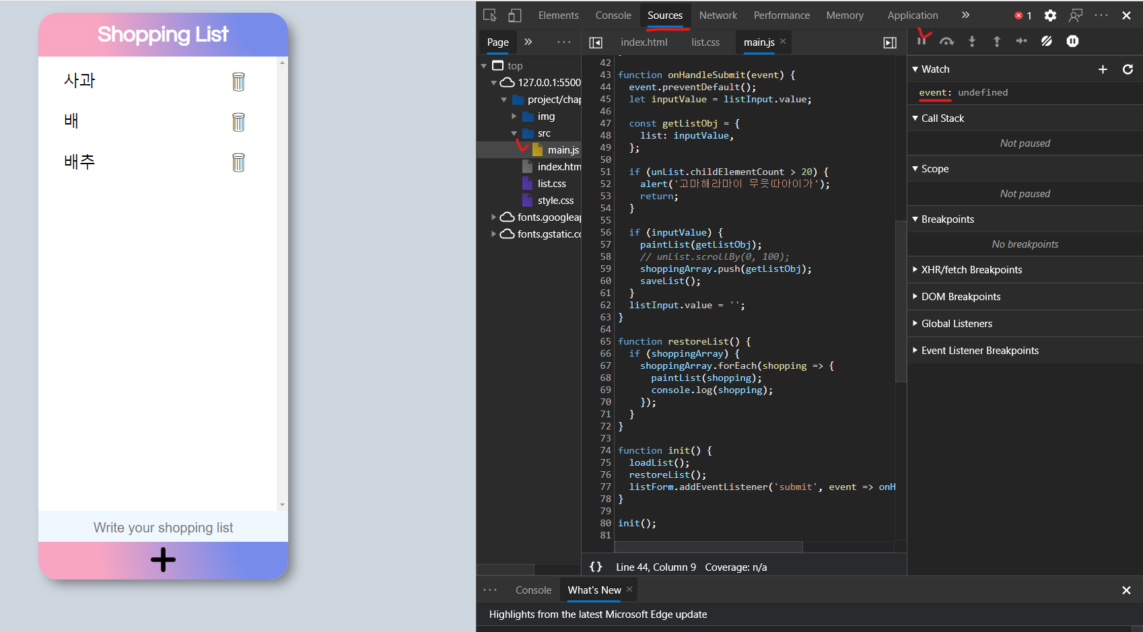The image size is (1143, 632).
Task: Click the step into function icon
Action: tap(971, 41)
